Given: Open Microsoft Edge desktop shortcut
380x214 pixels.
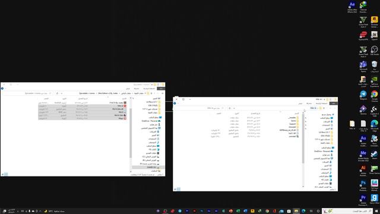Looking at the screenshot, I should pos(374,125).
